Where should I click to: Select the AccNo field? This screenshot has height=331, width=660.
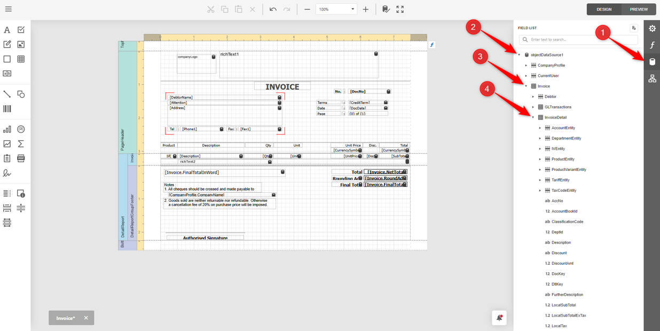coord(557,201)
